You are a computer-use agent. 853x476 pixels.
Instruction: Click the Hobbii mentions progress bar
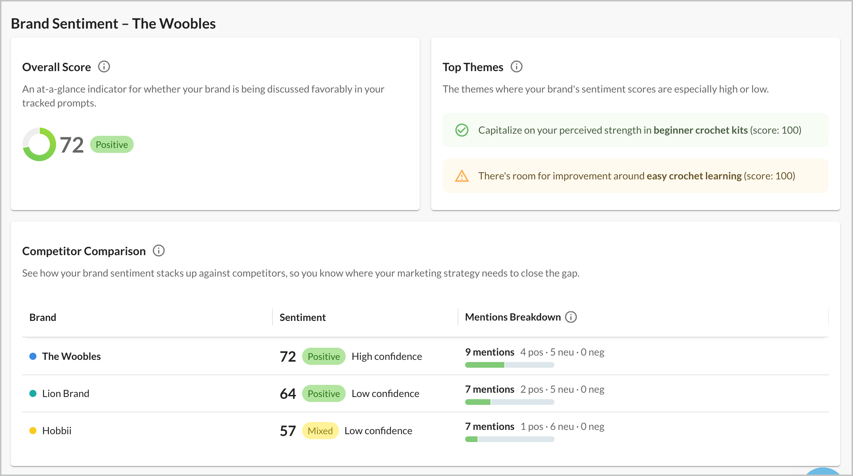pos(510,439)
